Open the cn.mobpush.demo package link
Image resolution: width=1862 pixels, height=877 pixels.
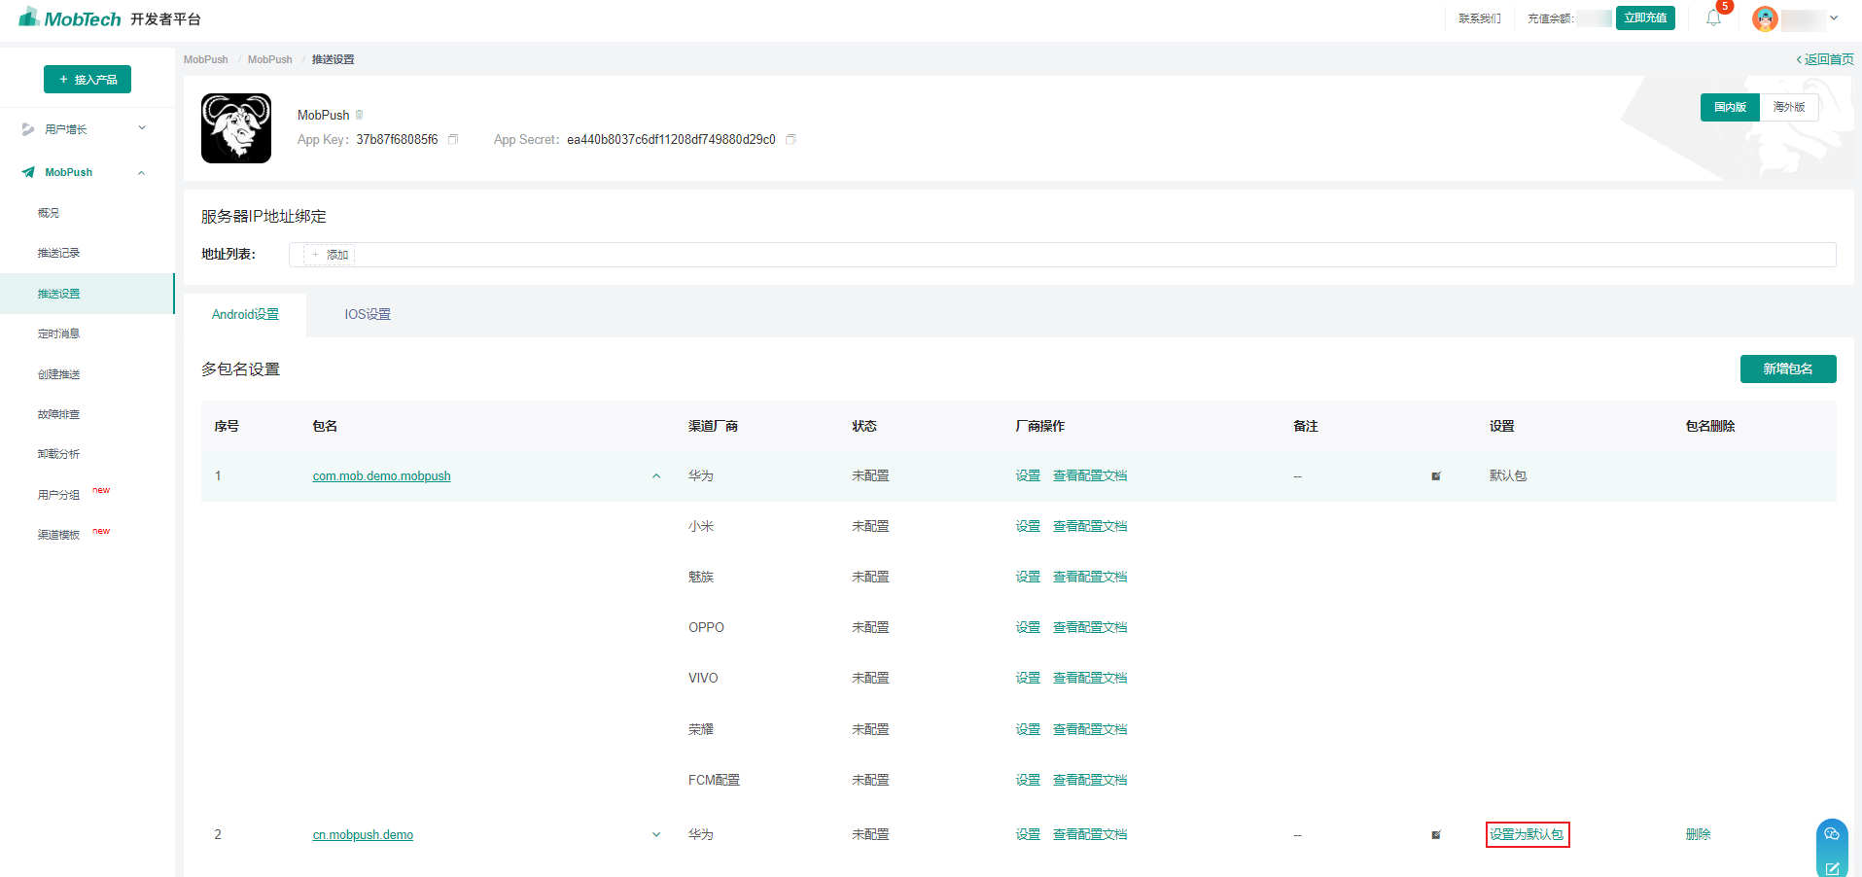pos(363,835)
